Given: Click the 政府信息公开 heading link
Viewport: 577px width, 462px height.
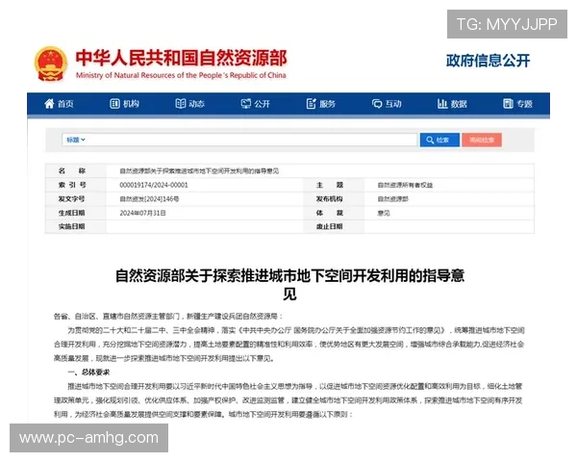Looking at the screenshot, I should click(488, 61).
